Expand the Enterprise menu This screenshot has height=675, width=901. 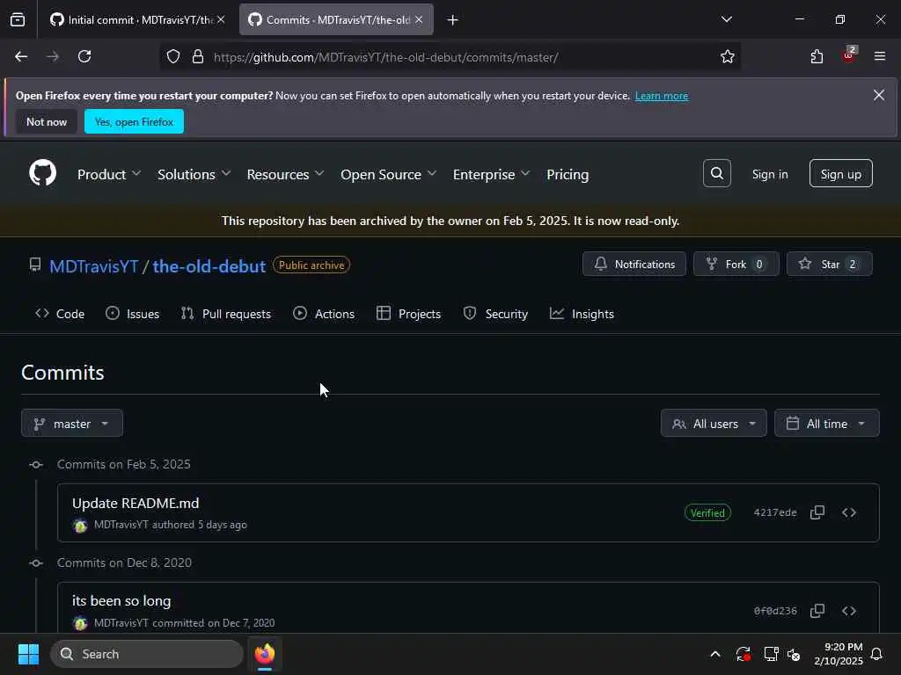coord(491,174)
